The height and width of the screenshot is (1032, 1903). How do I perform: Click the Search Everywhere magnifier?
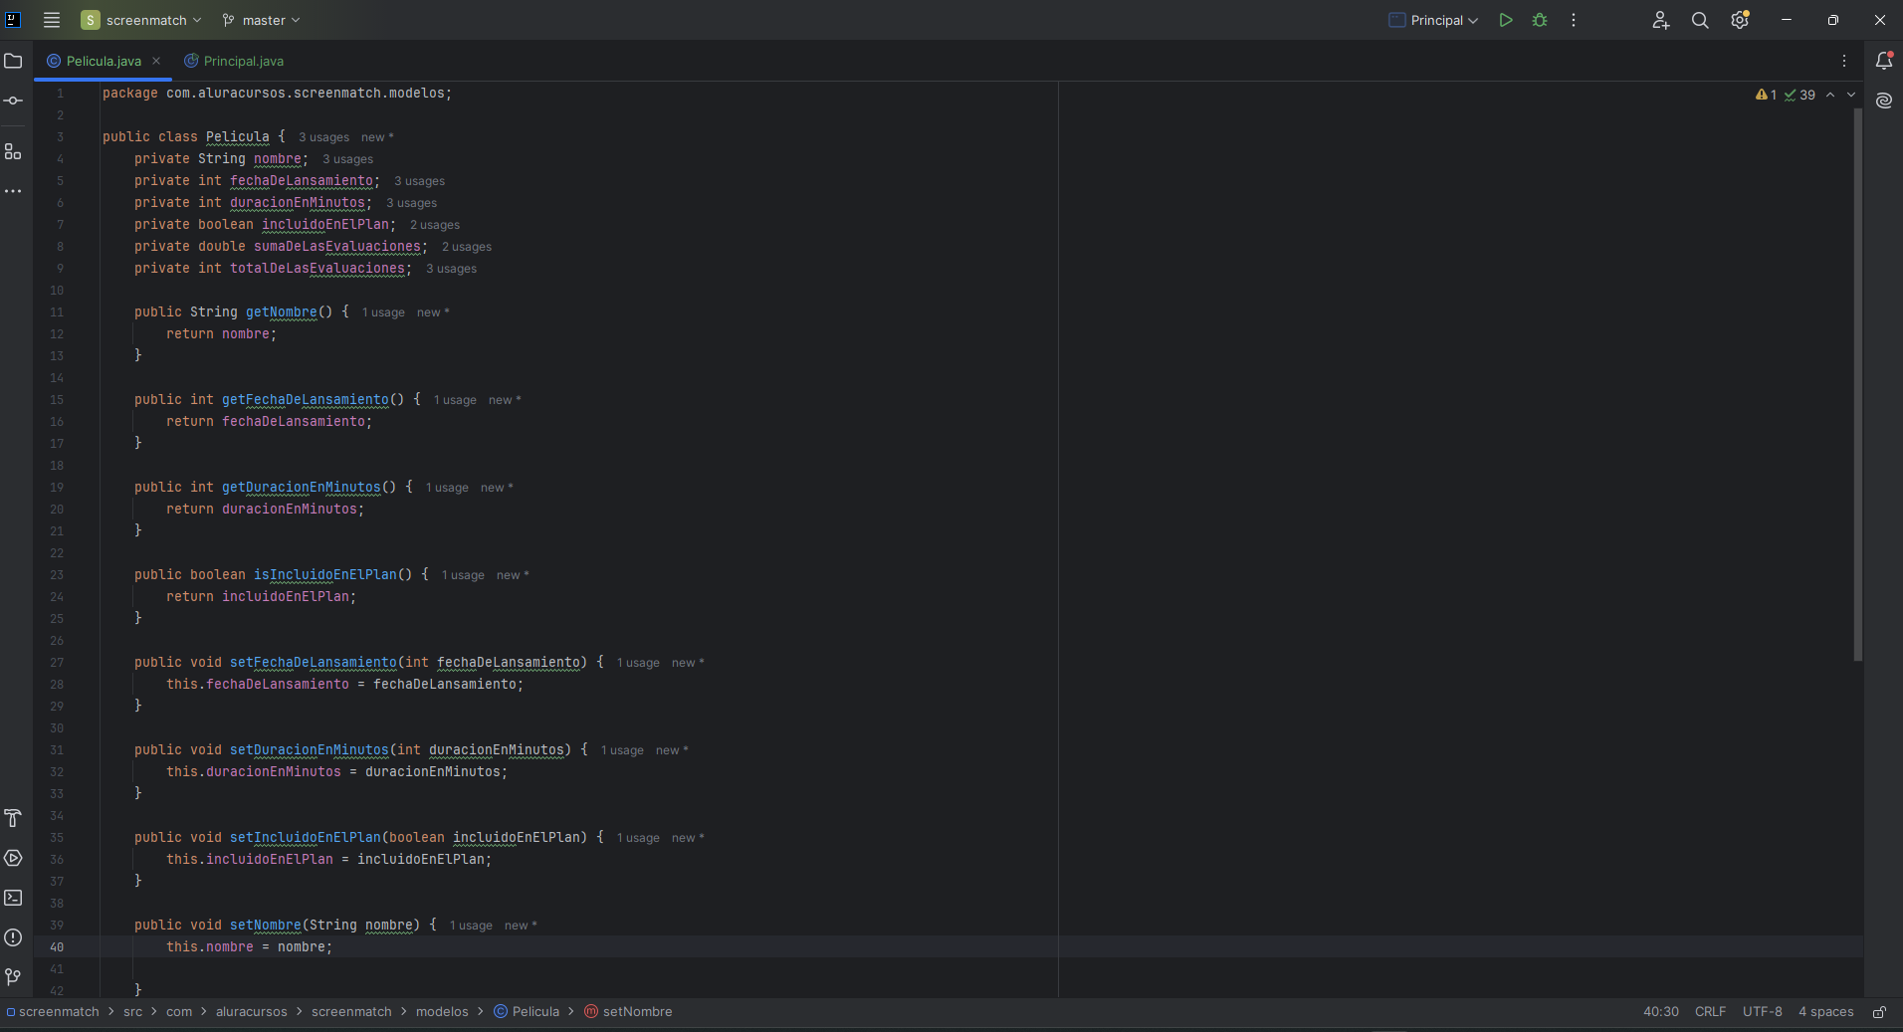1700,20
